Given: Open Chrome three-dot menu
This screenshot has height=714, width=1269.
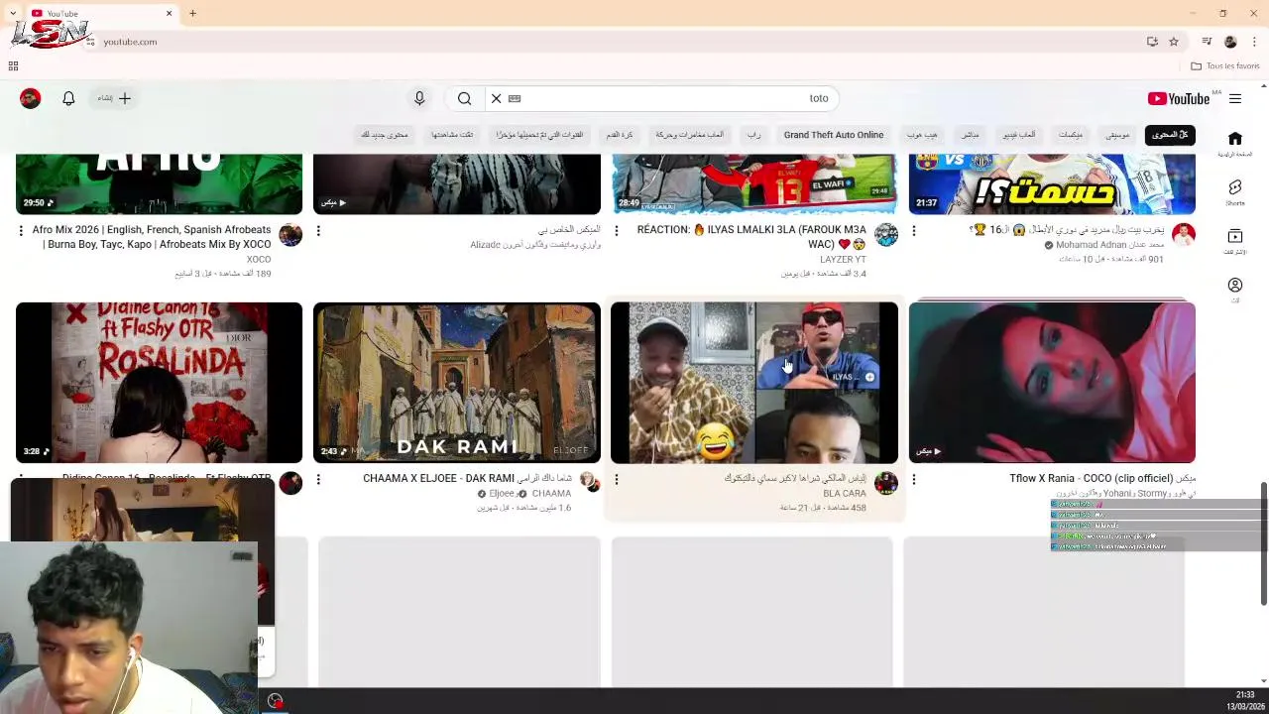Looking at the screenshot, I should 1254,42.
